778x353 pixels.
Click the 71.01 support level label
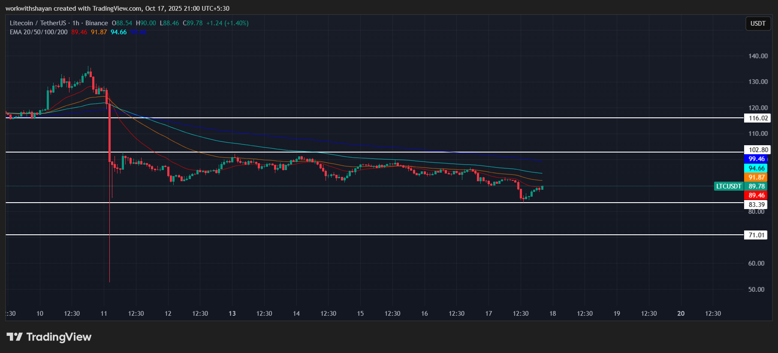[x=757, y=235]
